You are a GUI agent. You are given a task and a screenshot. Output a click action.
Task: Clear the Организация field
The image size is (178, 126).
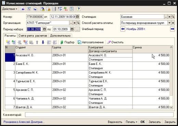[75, 23]
